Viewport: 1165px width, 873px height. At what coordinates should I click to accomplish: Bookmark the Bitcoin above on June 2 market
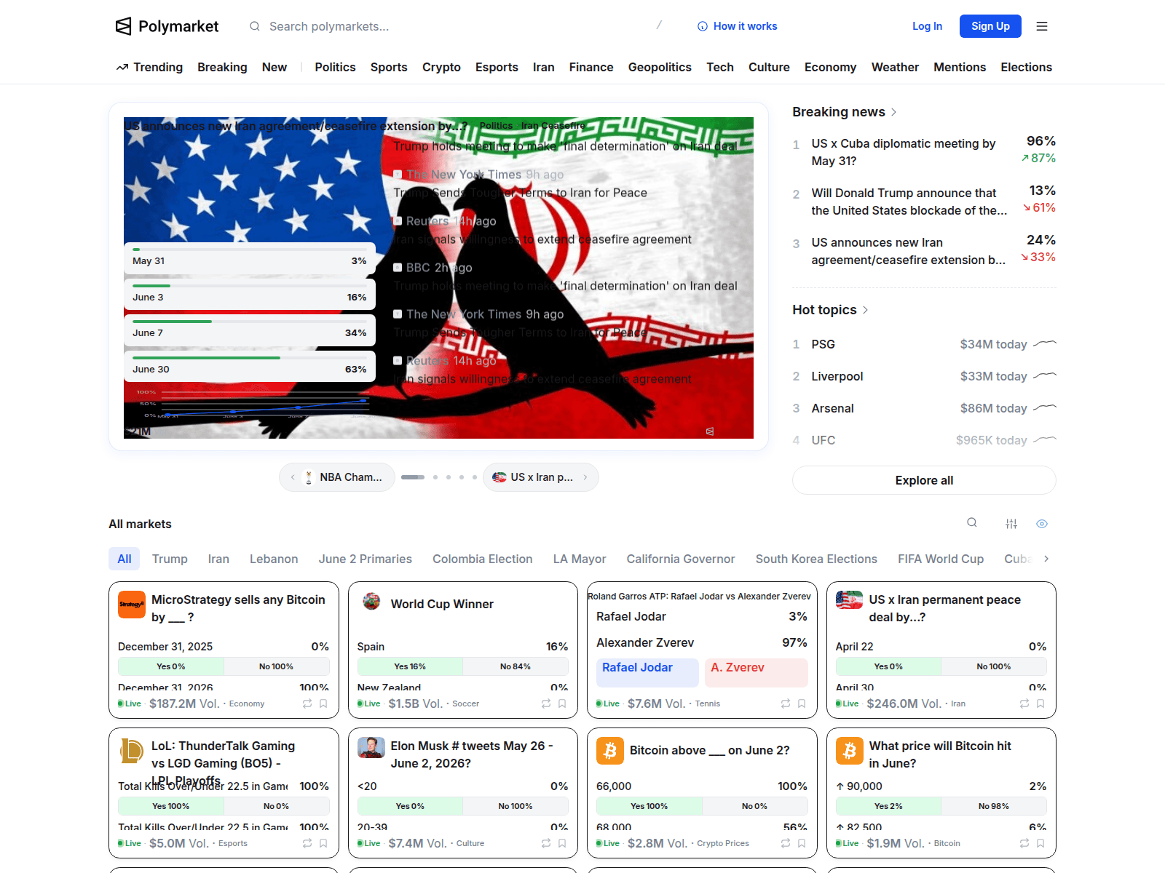pyautogui.click(x=802, y=843)
